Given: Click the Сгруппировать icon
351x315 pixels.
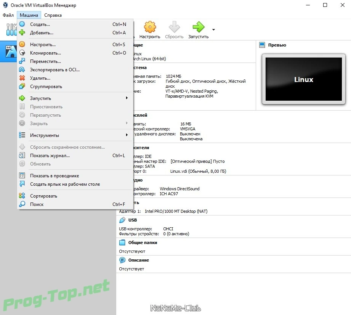Looking at the screenshot, I should click(x=22, y=86).
